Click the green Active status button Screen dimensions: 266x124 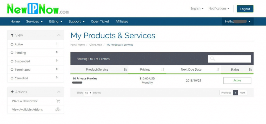(237, 80)
